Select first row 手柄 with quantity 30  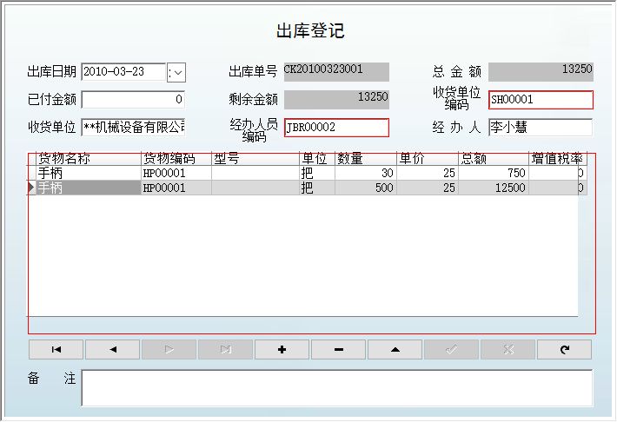87,174
